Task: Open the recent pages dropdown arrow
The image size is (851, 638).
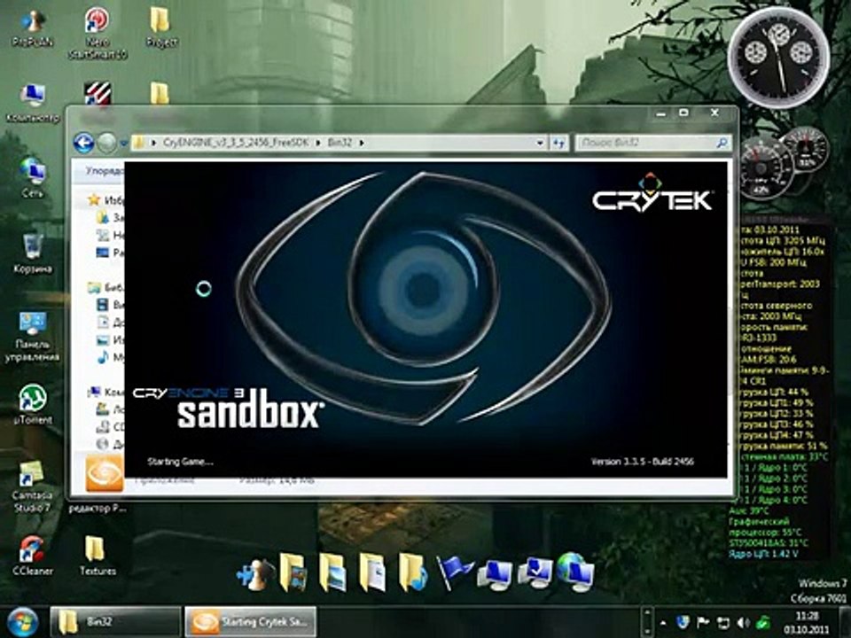Action: click(124, 144)
